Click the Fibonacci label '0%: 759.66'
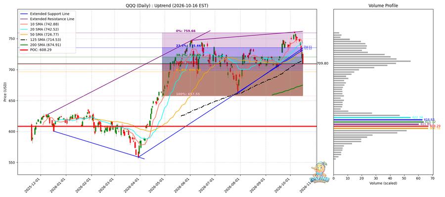This screenshot has width=445, height=197. click(x=185, y=31)
